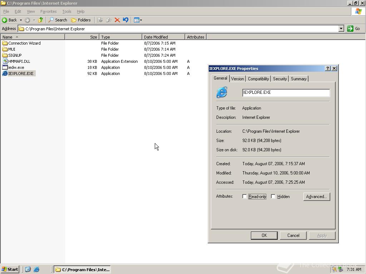
Task: Click the Application Extension type cell
Action: pos(119,61)
